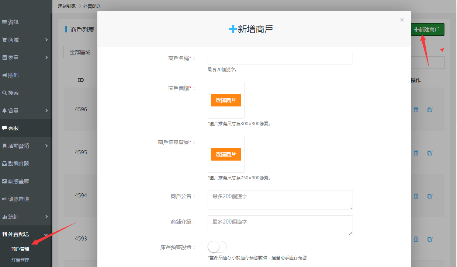Click the 客服 chat bubble icon
Image resolution: width=457 pixels, height=267 pixels.
click(4, 128)
